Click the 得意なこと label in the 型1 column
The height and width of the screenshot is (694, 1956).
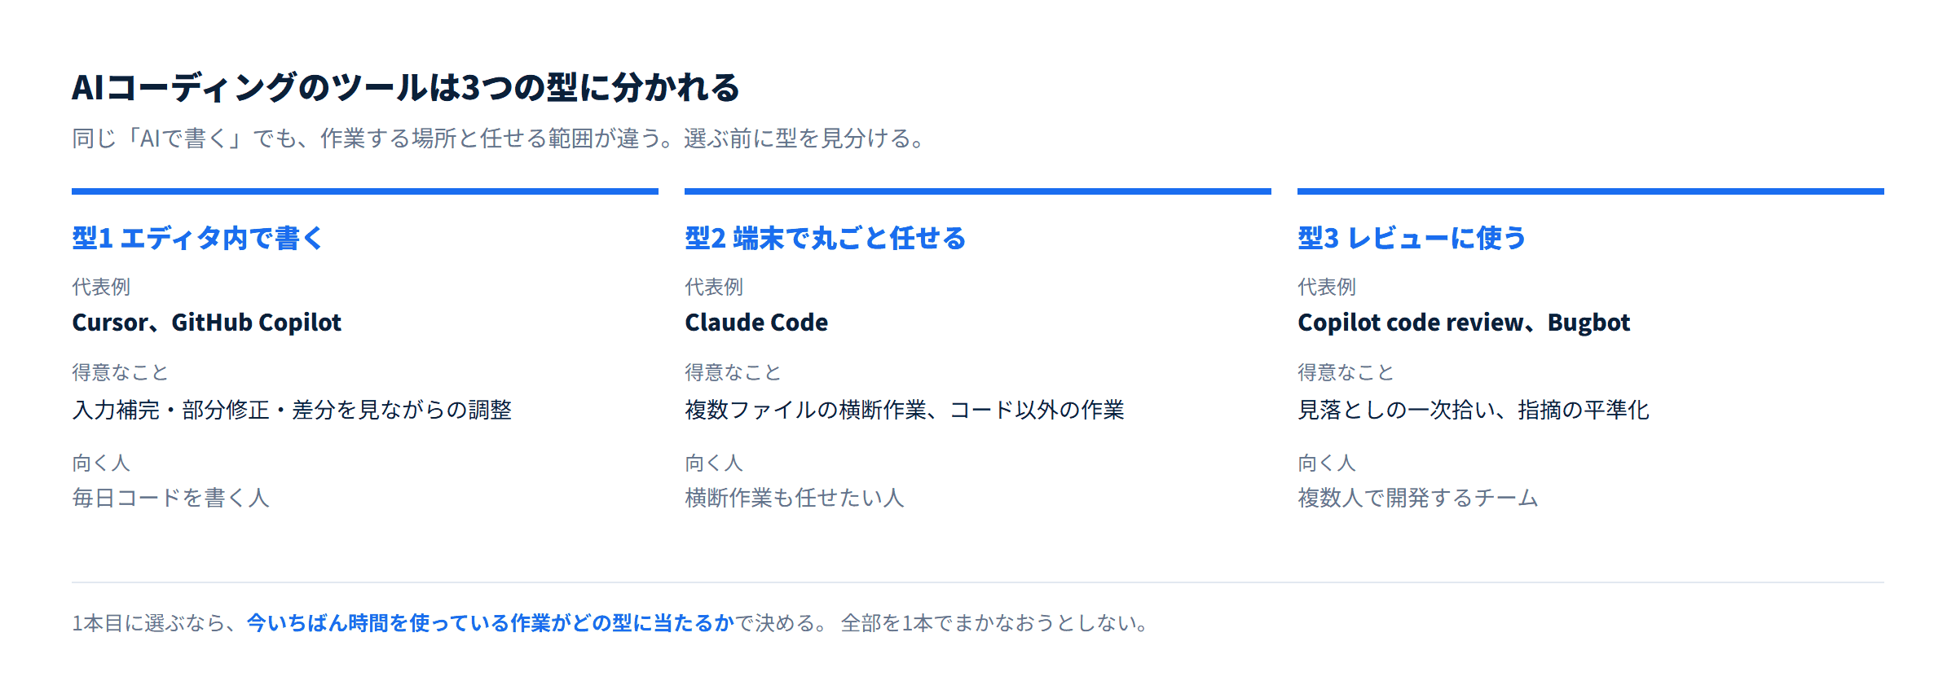120,372
